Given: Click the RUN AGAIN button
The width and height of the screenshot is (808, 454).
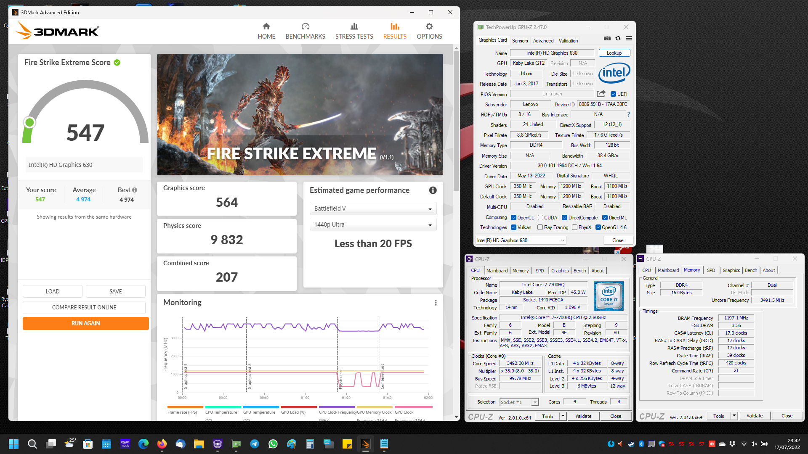Looking at the screenshot, I should [85, 323].
